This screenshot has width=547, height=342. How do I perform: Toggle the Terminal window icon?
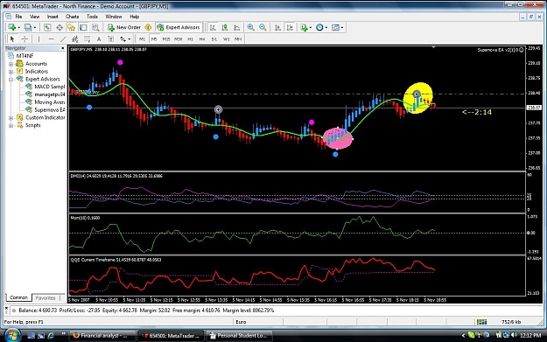(x=83, y=27)
